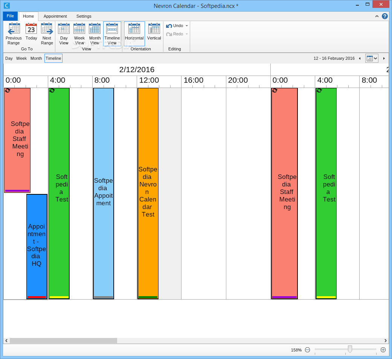Select the Week tab below the ribbon

pyautogui.click(x=21, y=58)
